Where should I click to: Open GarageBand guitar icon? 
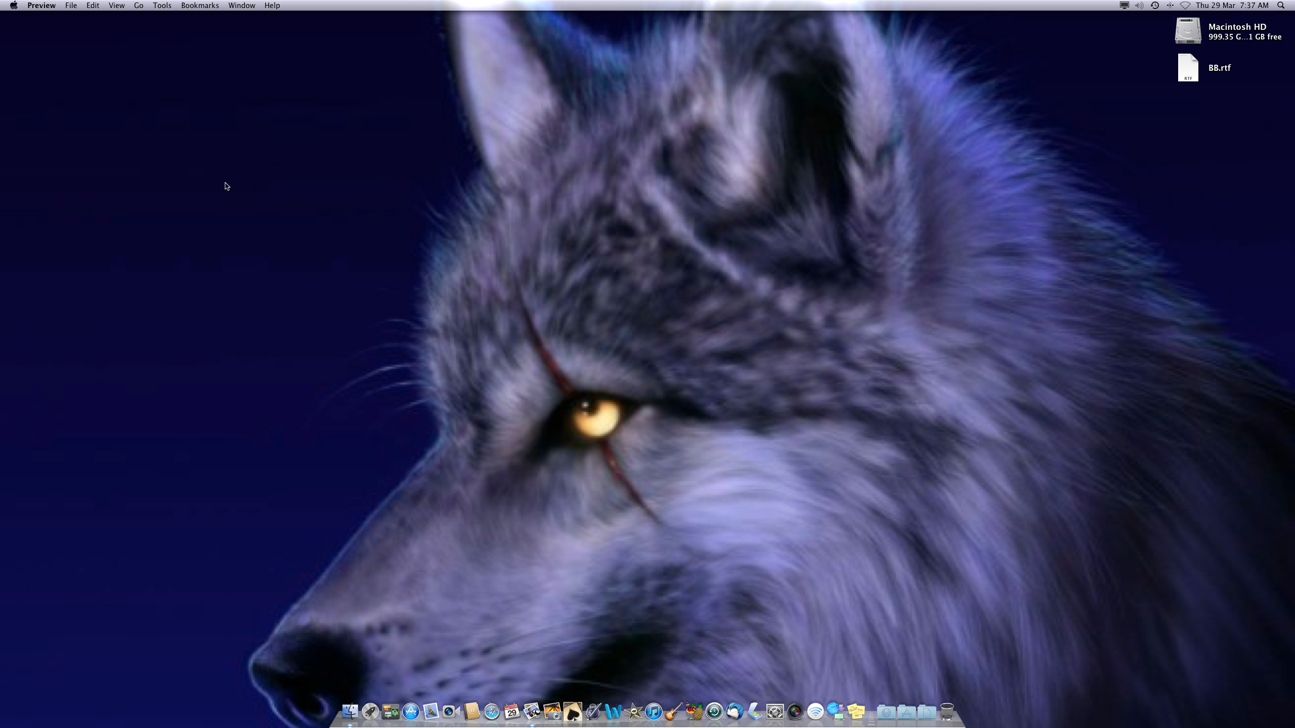tap(674, 712)
